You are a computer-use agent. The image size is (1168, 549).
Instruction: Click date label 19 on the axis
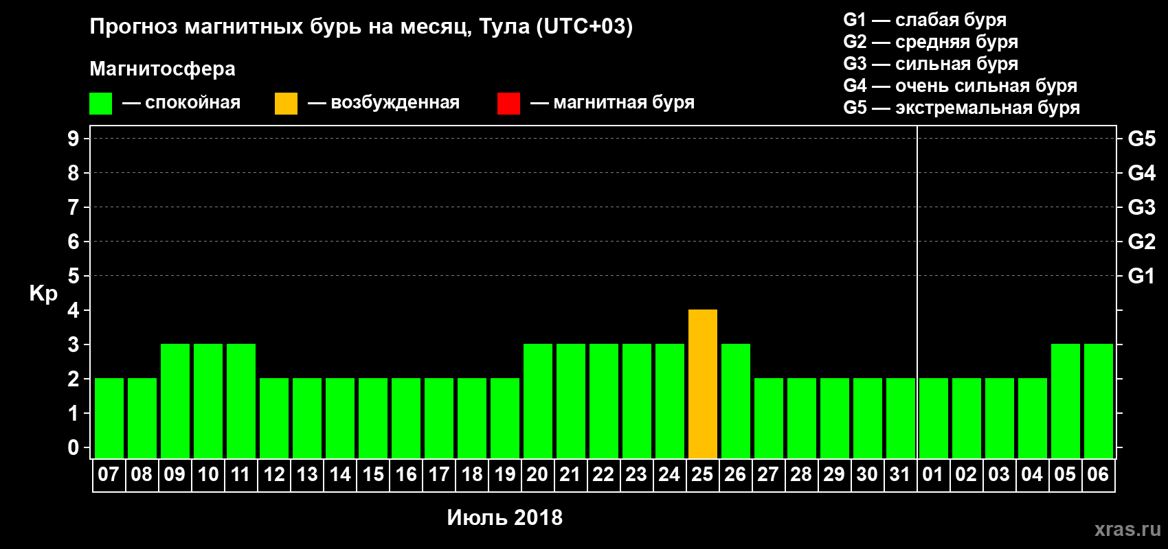[x=505, y=474]
